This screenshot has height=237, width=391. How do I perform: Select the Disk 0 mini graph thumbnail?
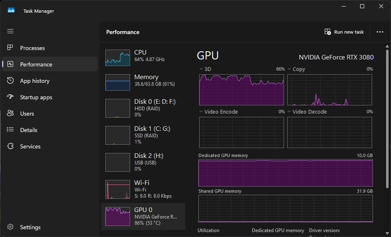pyautogui.click(x=118, y=108)
